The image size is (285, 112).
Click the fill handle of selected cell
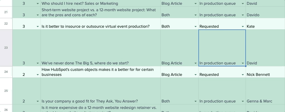coord(246,66)
